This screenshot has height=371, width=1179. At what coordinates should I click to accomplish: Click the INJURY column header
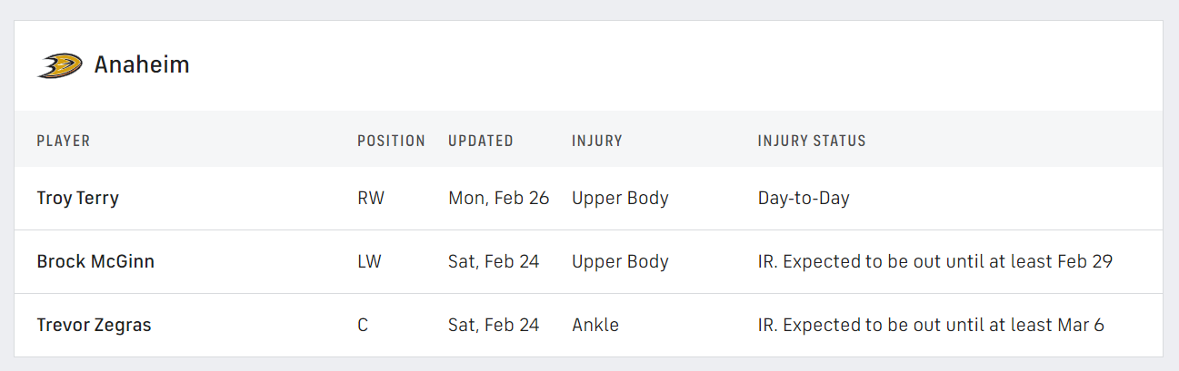(x=597, y=141)
